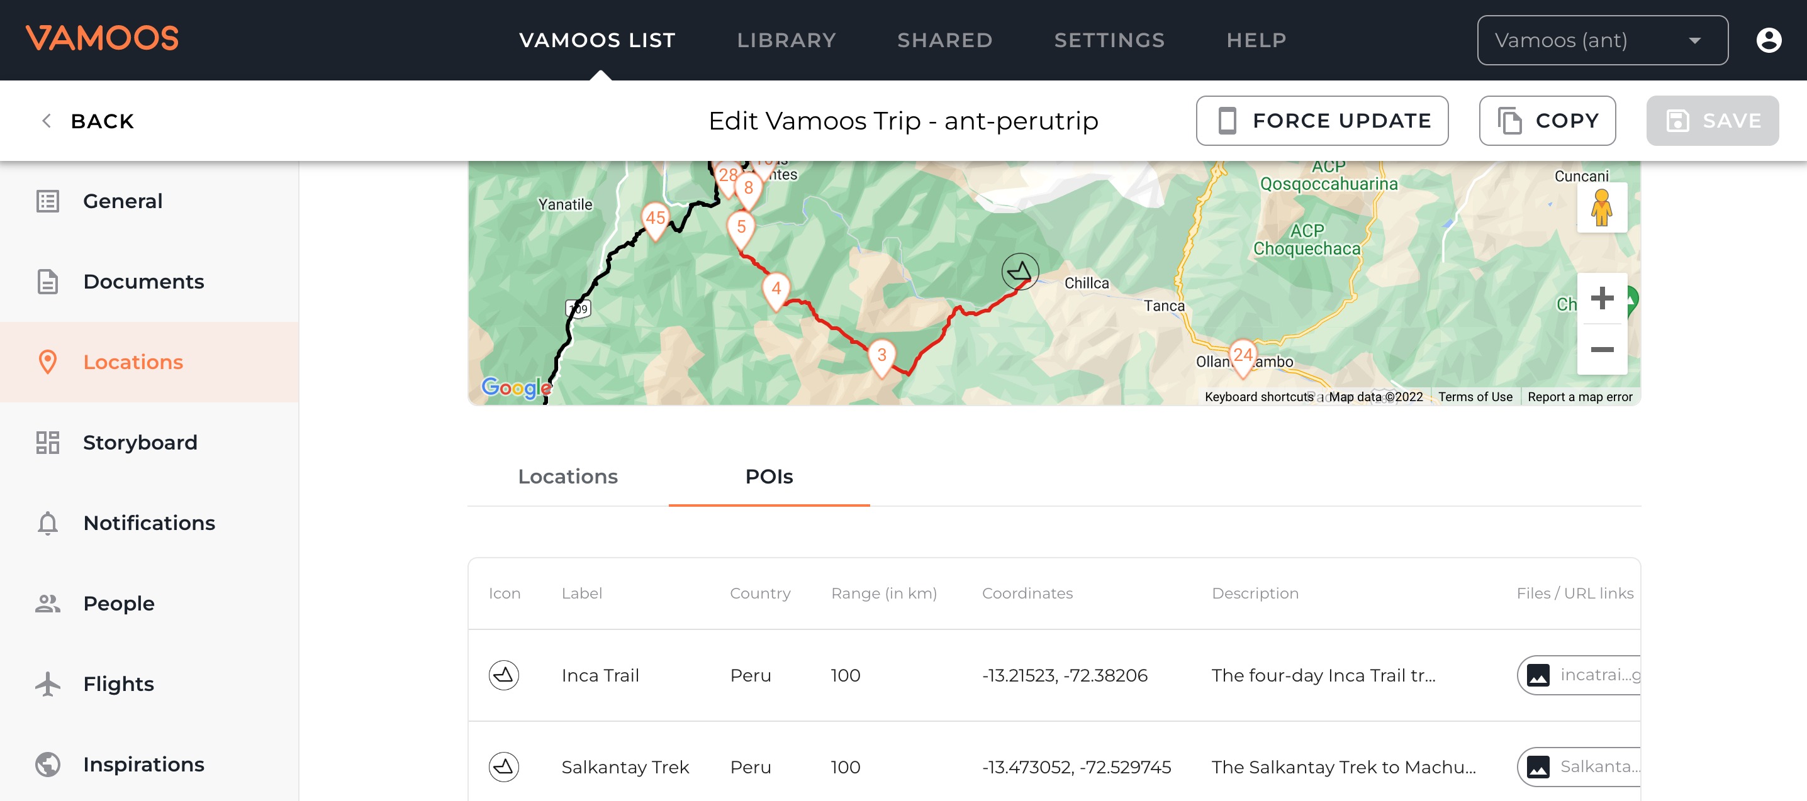The image size is (1807, 801).
Task: Open the Terms of Use map link
Action: 1475,397
